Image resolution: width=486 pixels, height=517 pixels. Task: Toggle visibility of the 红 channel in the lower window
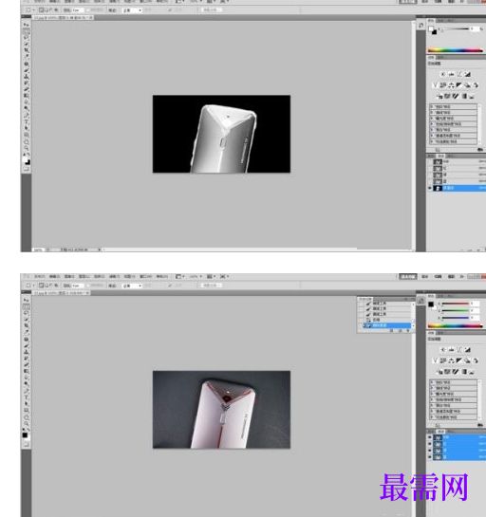coord(430,444)
